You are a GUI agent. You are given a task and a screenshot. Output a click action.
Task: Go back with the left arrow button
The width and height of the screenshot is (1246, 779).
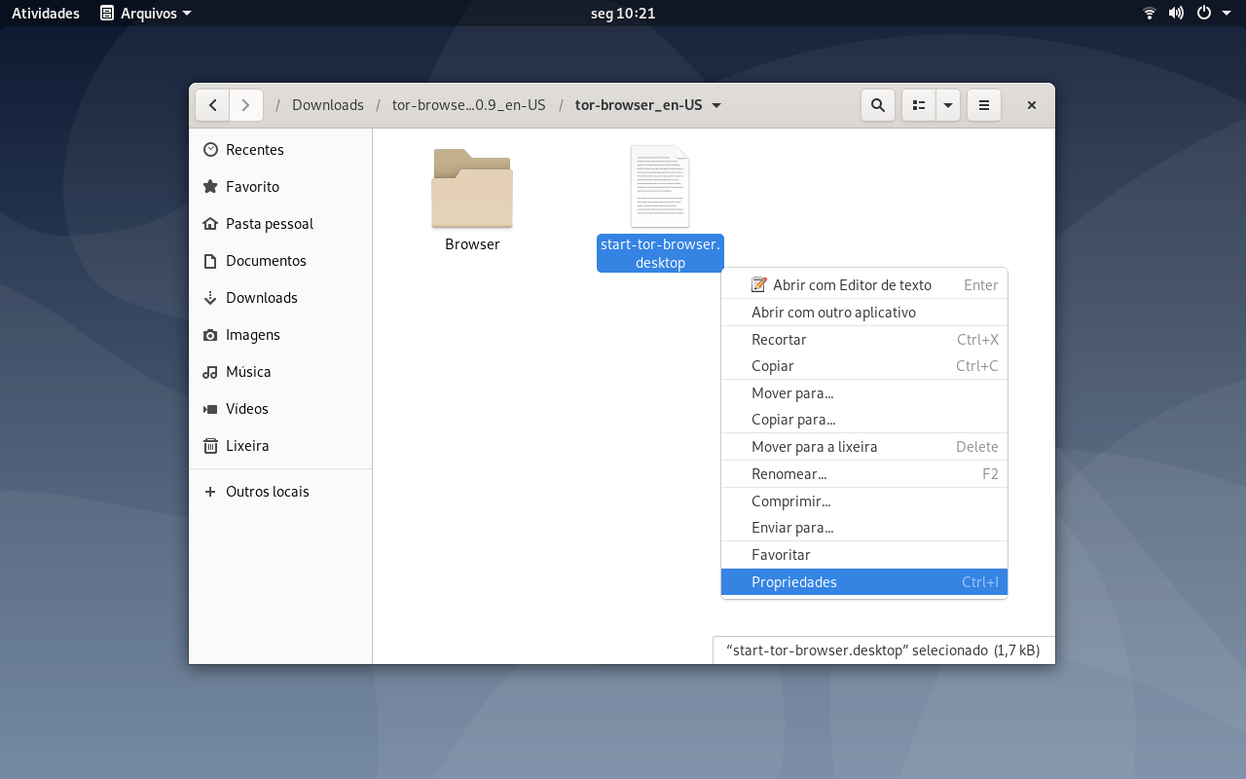click(x=212, y=105)
